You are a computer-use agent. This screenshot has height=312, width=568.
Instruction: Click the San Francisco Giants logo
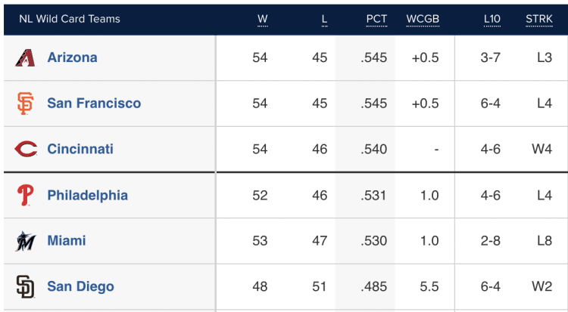(25, 103)
